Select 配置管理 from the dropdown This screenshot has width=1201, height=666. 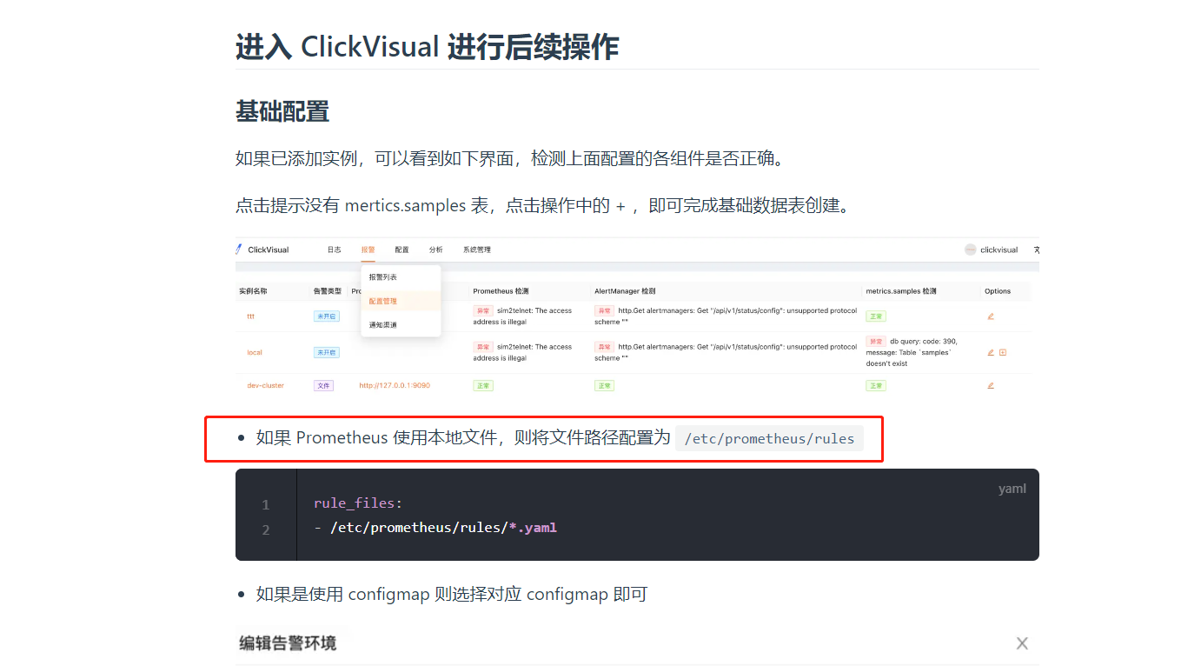(x=383, y=301)
